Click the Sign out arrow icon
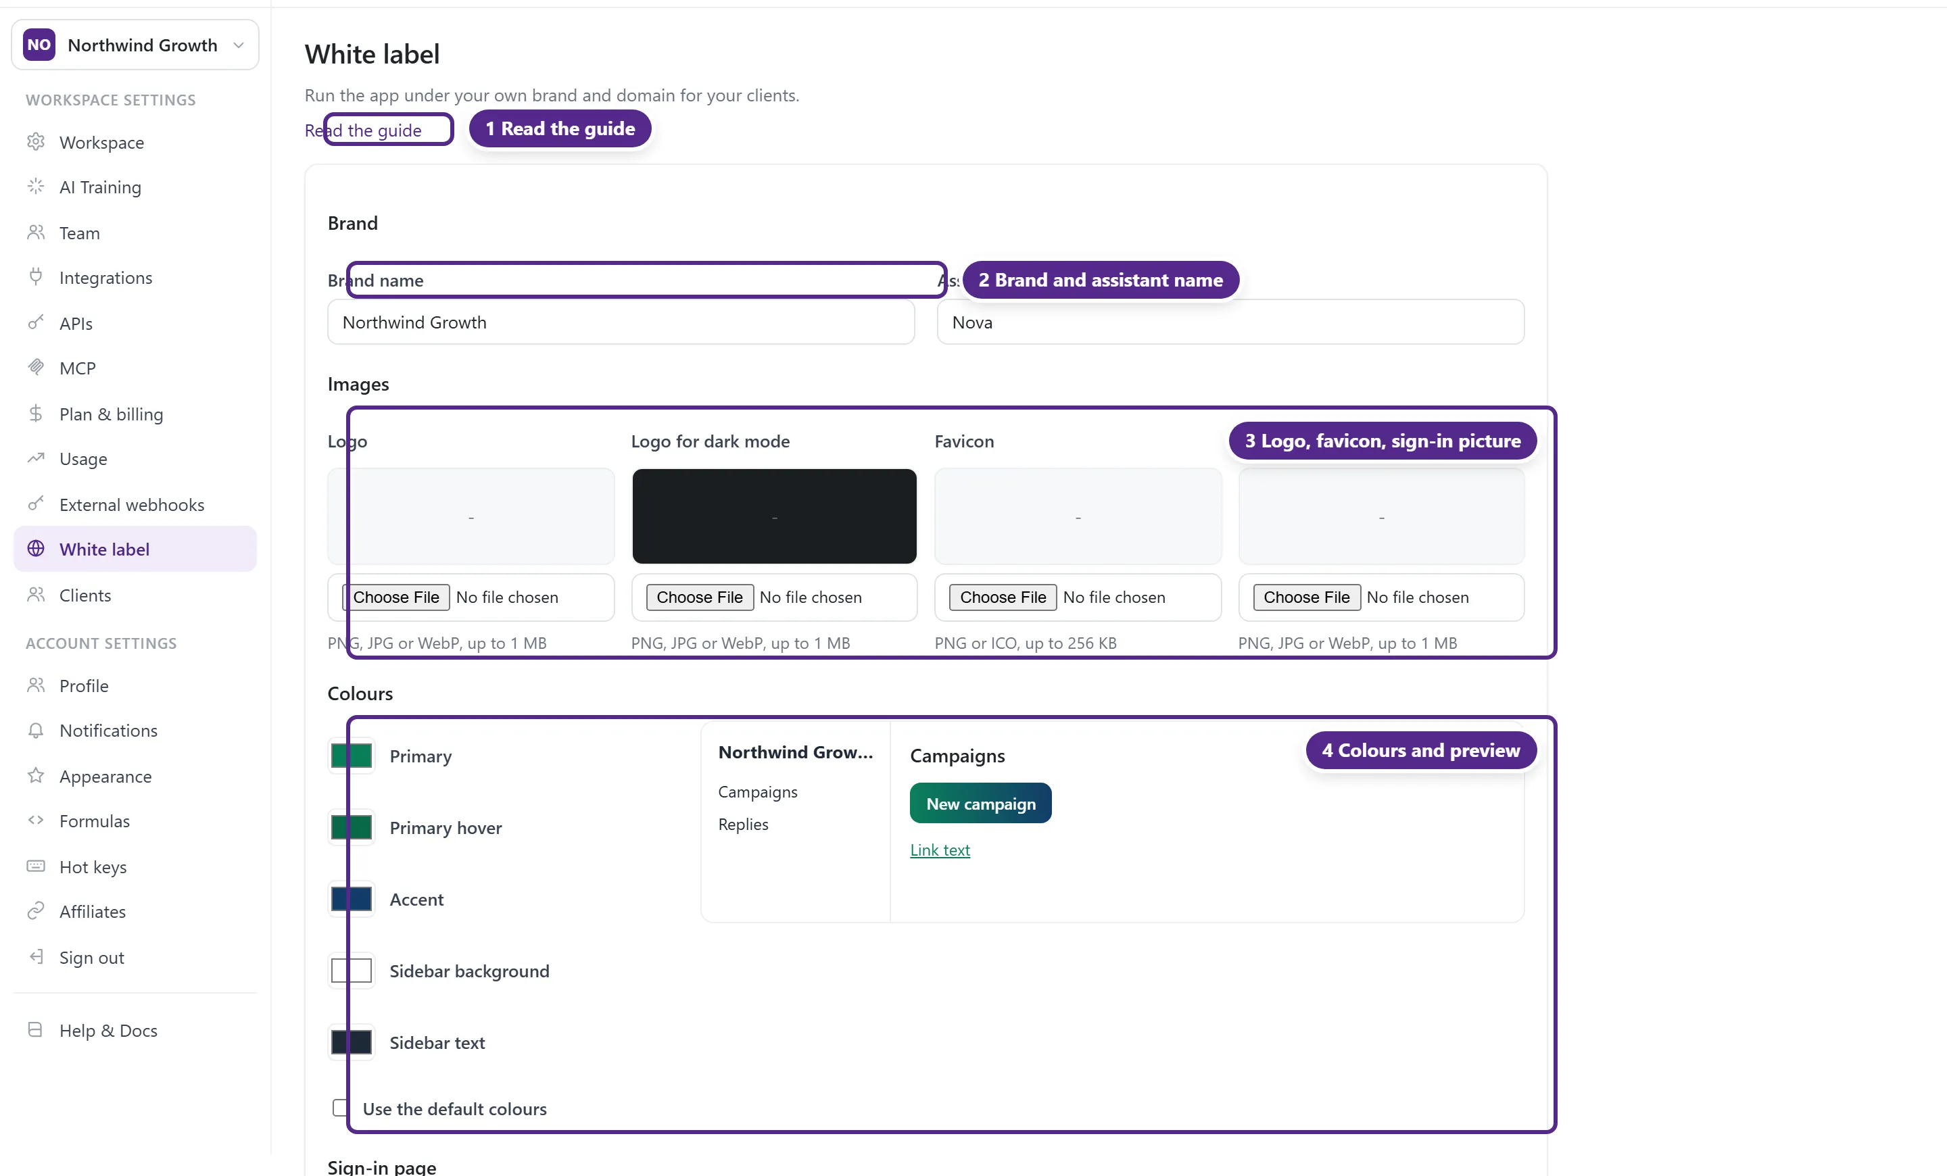Image resolution: width=1947 pixels, height=1176 pixels. pyautogui.click(x=36, y=957)
